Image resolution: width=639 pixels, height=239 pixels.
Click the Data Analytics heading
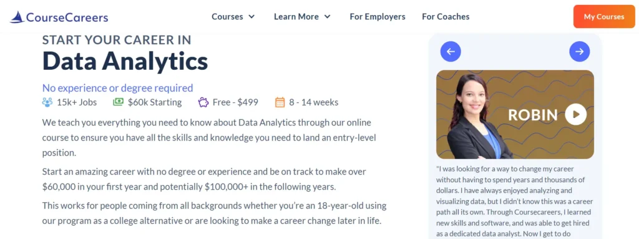(125, 62)
